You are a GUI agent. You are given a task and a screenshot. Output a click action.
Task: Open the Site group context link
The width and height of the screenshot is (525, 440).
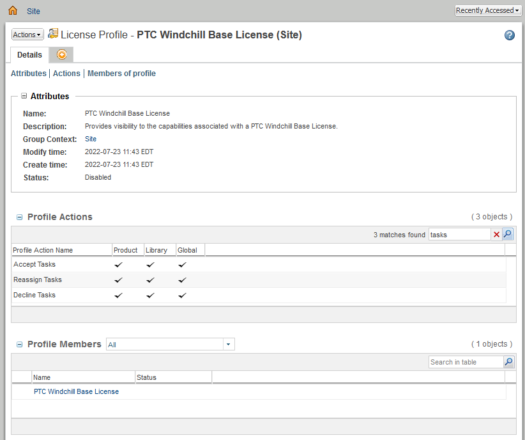(x=91, y=139)
